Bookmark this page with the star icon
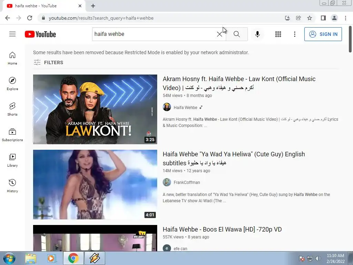353x265 pixels. (310, 18)
